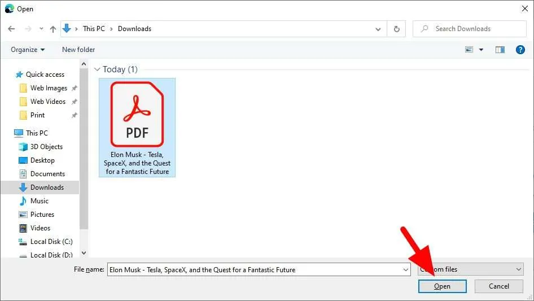Open Local Disk (C:) in the sidebar
Viewport: 534px width, 301px height.
click(x=51, y=242)
